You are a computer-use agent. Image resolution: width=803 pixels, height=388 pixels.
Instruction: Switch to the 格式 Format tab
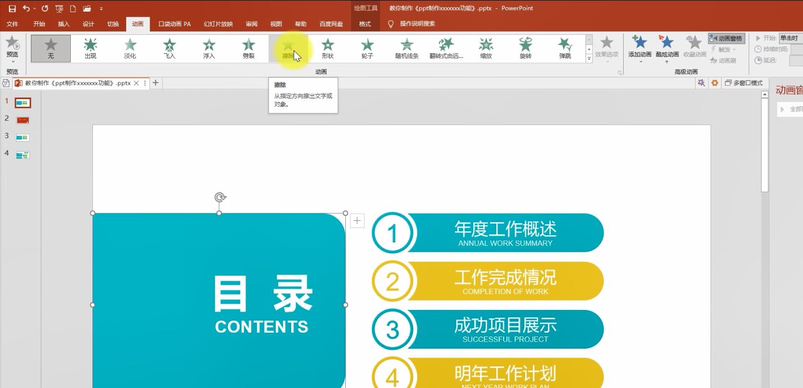click(x=365, y=24)
